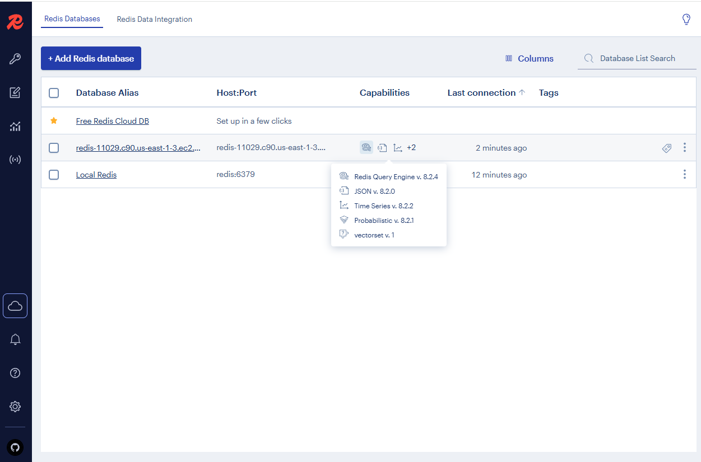Viewport: 701px width, 462px height.
Task: Click the Redis logo in sidebar
Action: point(15,22)
